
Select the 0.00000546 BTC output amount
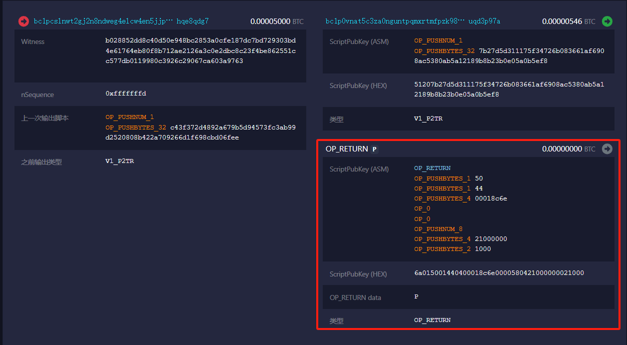coord(569,21)
